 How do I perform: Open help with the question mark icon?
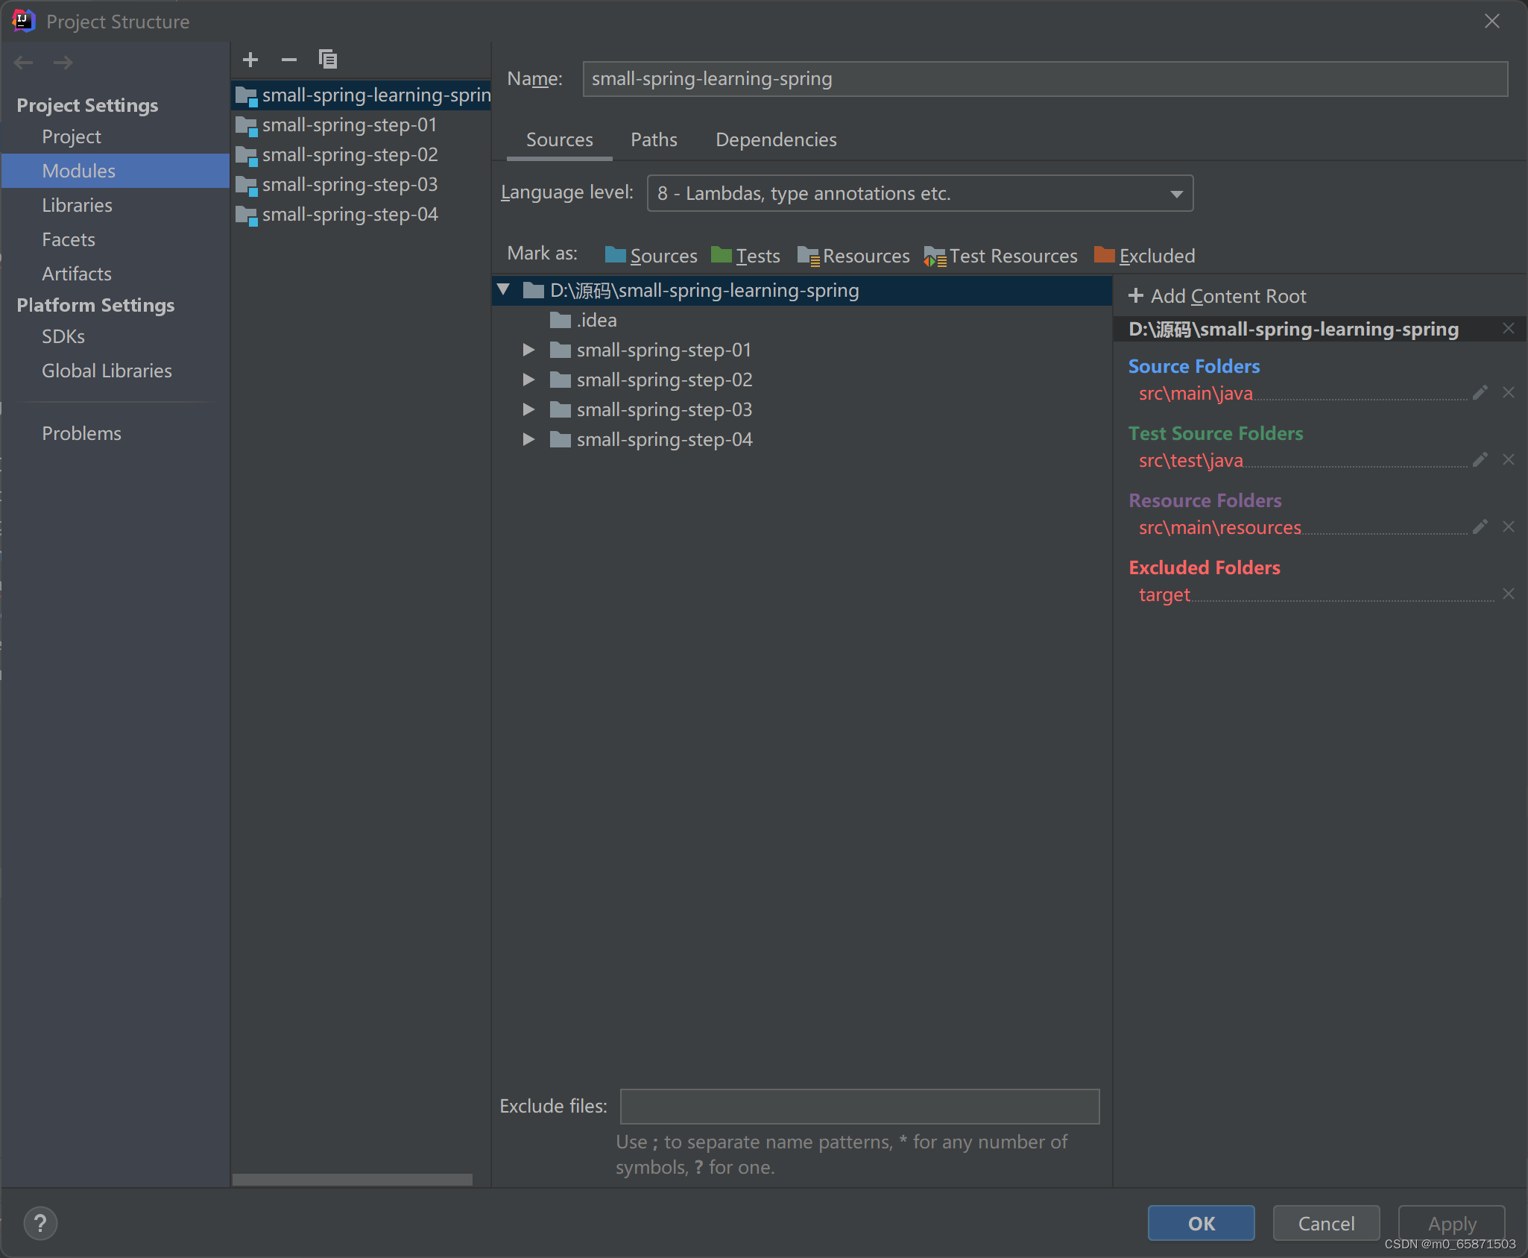point(40,1224)
